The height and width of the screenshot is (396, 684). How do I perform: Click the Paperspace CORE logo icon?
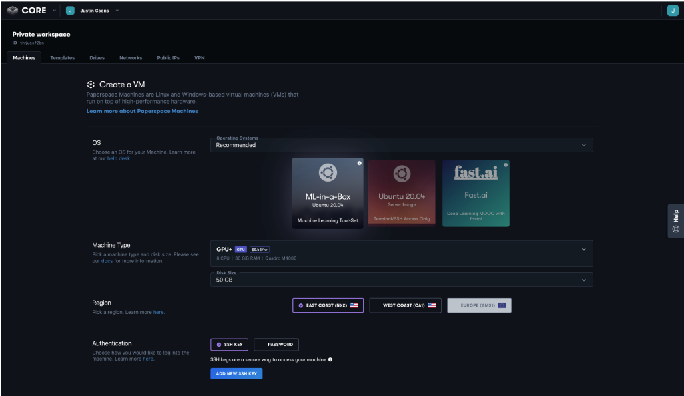[x=13, y=10]
